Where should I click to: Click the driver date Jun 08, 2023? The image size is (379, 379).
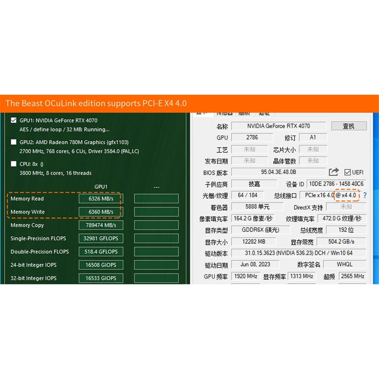point(255,264)
